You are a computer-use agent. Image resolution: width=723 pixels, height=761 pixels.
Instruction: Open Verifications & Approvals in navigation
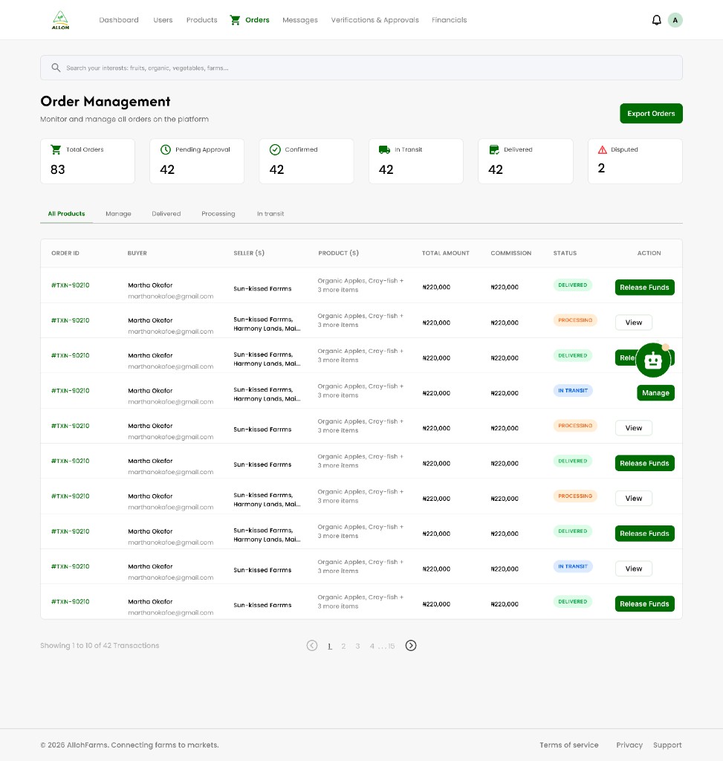click(x=375, y=20)
